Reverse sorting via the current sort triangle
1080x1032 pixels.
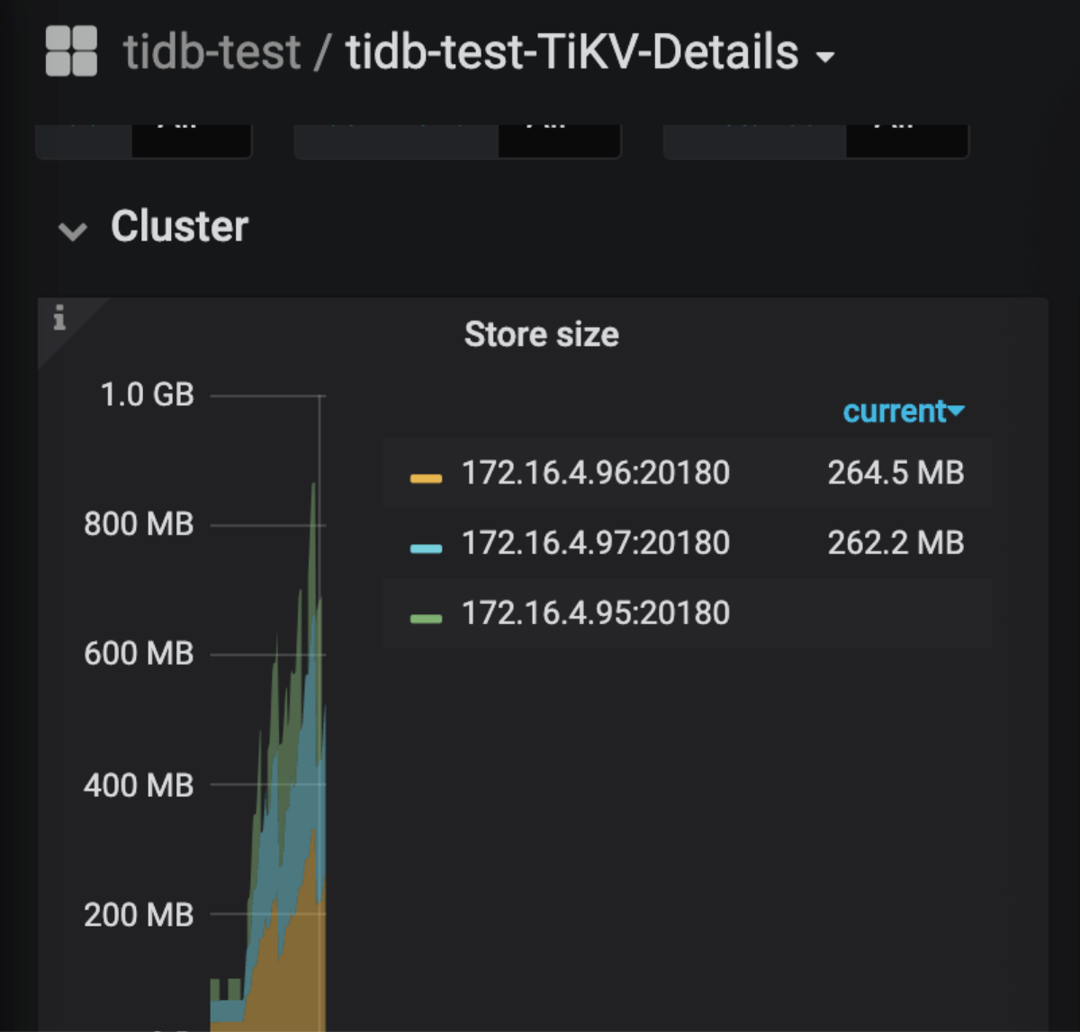[957, 412]
